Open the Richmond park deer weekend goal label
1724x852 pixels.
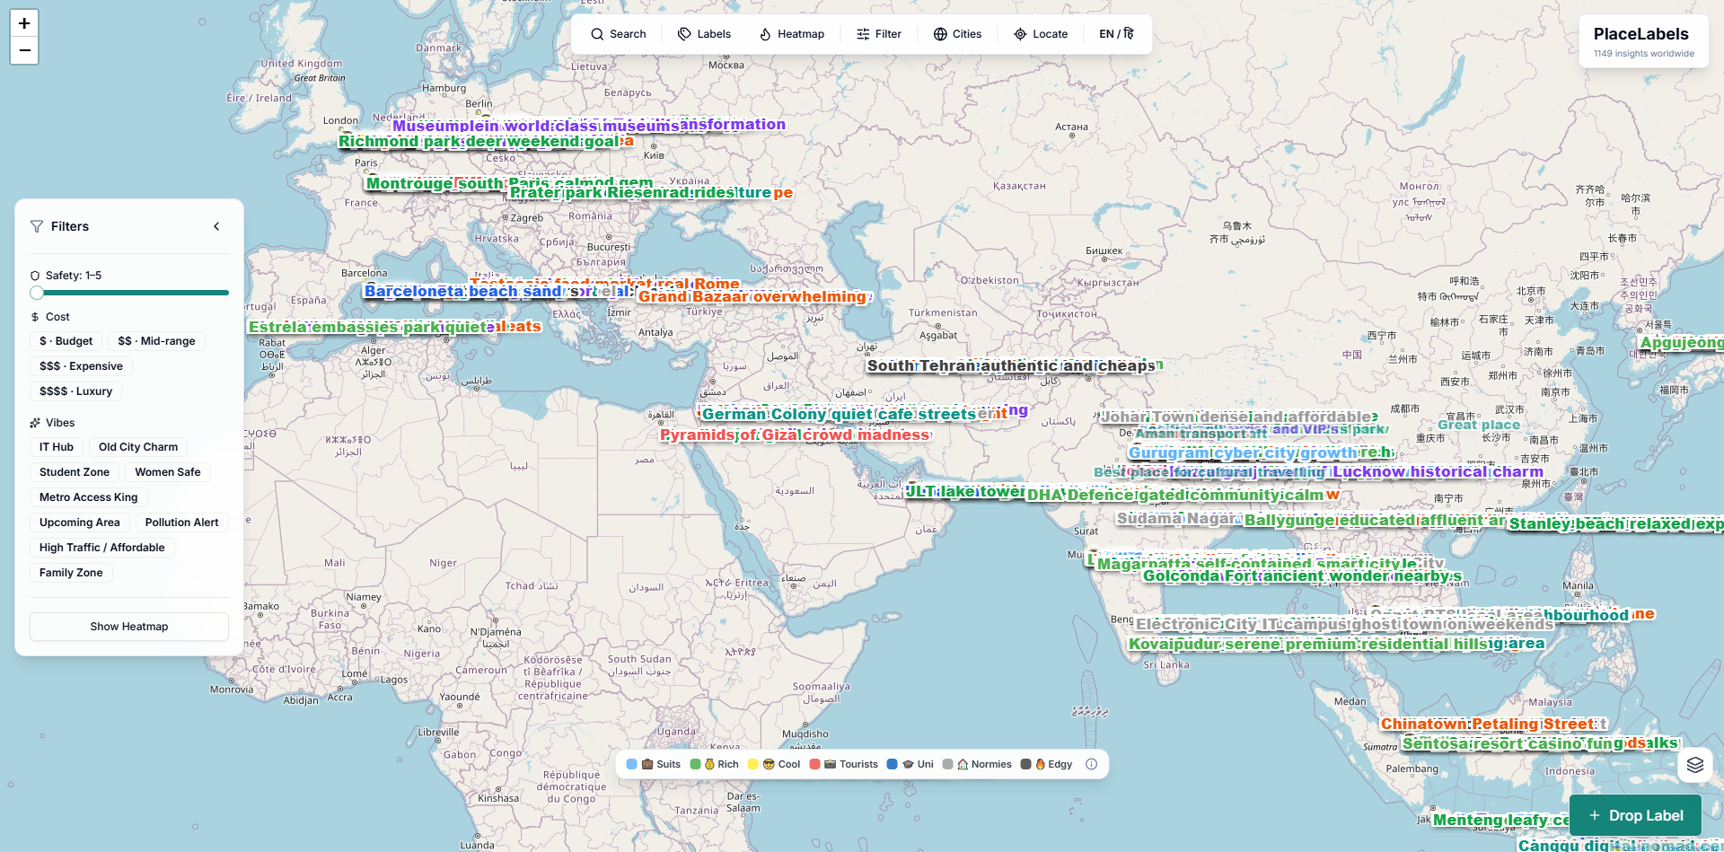[x=479, y=142]
